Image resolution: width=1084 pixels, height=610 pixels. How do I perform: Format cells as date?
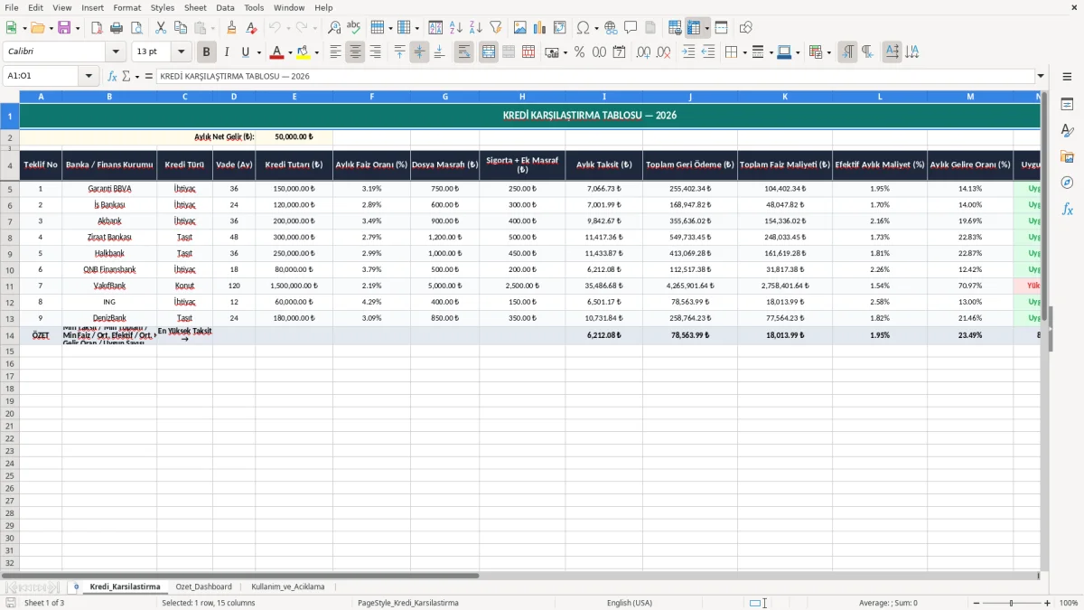click(619, 52)
